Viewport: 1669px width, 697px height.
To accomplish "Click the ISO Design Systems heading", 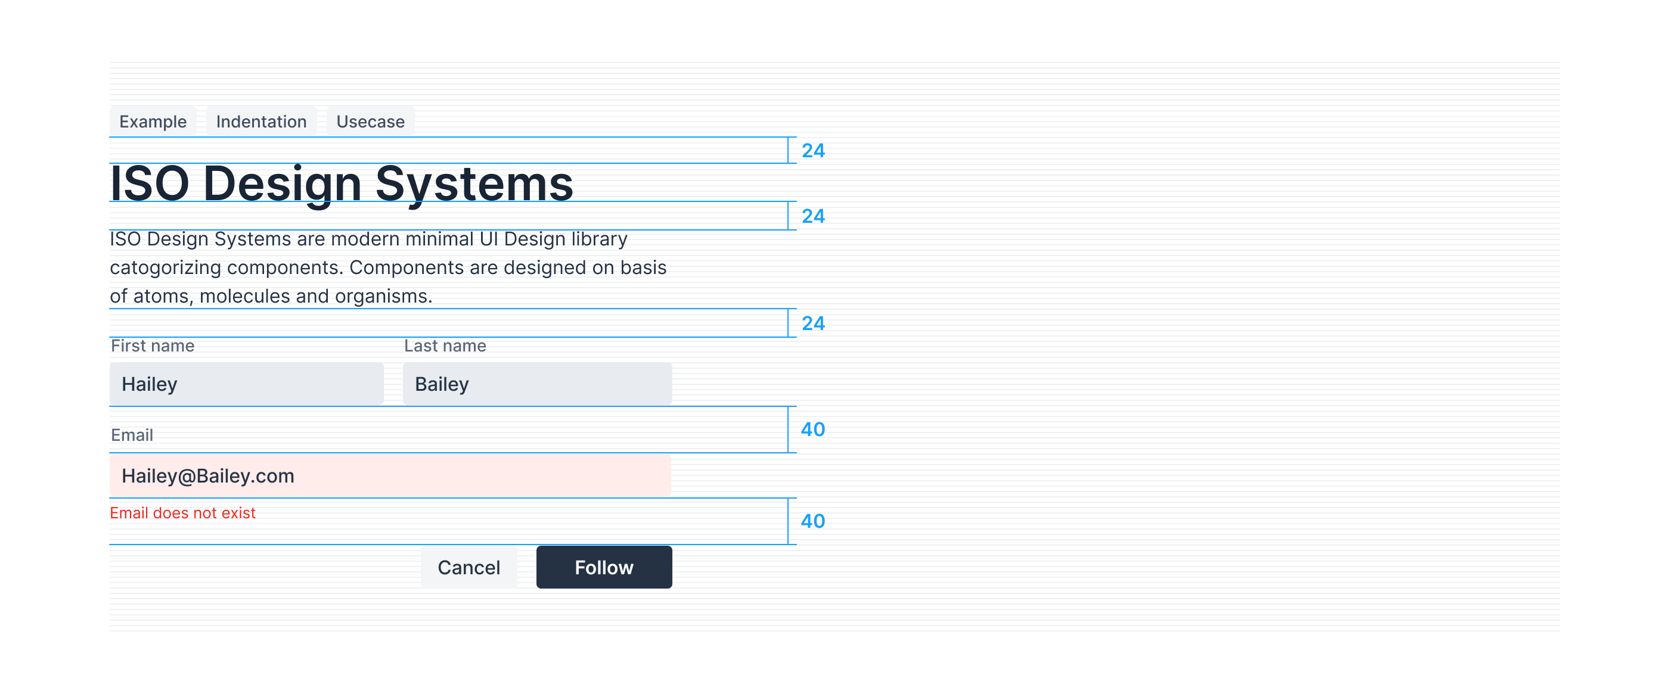I will pyautogui.click(x=342, y=183).
